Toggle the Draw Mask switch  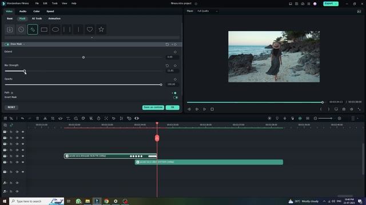click(7, 44)
